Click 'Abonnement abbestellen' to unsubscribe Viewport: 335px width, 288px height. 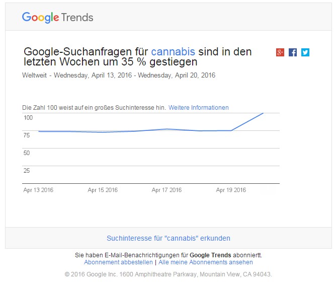[118, 262]
